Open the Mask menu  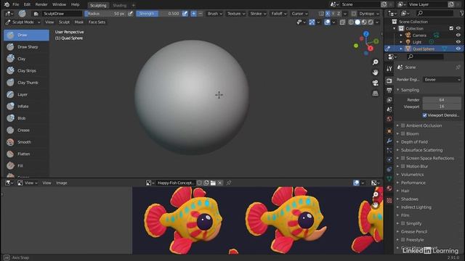tap(79, 22)
